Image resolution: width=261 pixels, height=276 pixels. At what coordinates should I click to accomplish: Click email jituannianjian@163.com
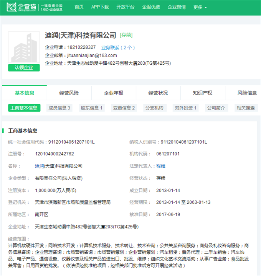pyautogui.click(x=92, y=55)
